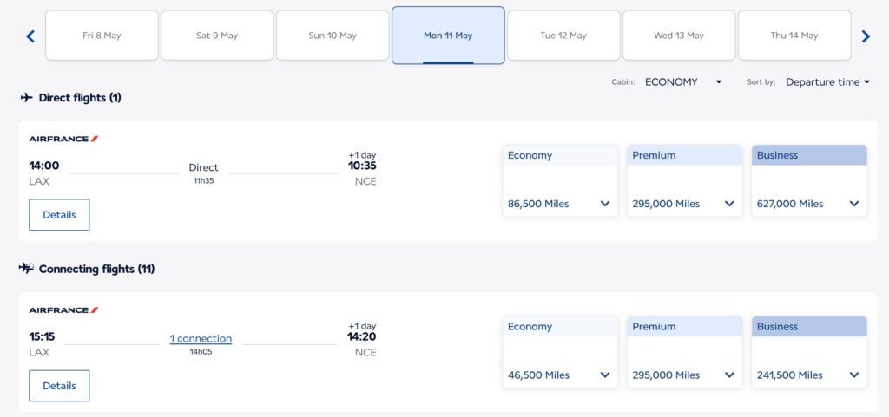Select the Tue 12 May date tab
The width and height of the screenshot is (889, 417).
point(563,36)
